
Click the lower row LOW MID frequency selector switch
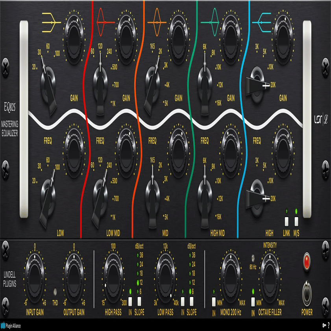(x=100, y=199)
